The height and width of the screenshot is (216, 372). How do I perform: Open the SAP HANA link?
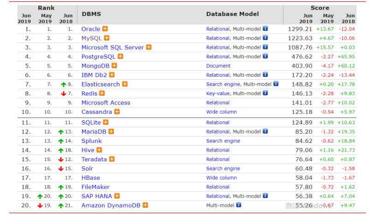point(96,196)
